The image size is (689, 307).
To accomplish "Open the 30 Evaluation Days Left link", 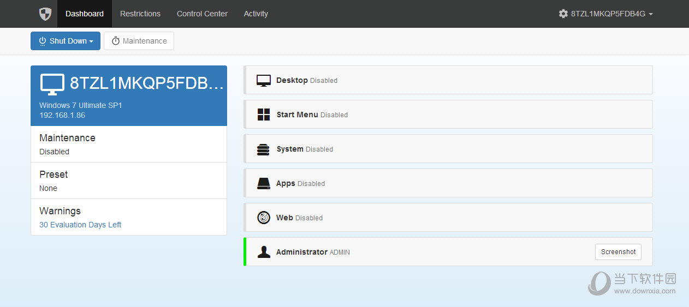I will [x=80, y=225].
